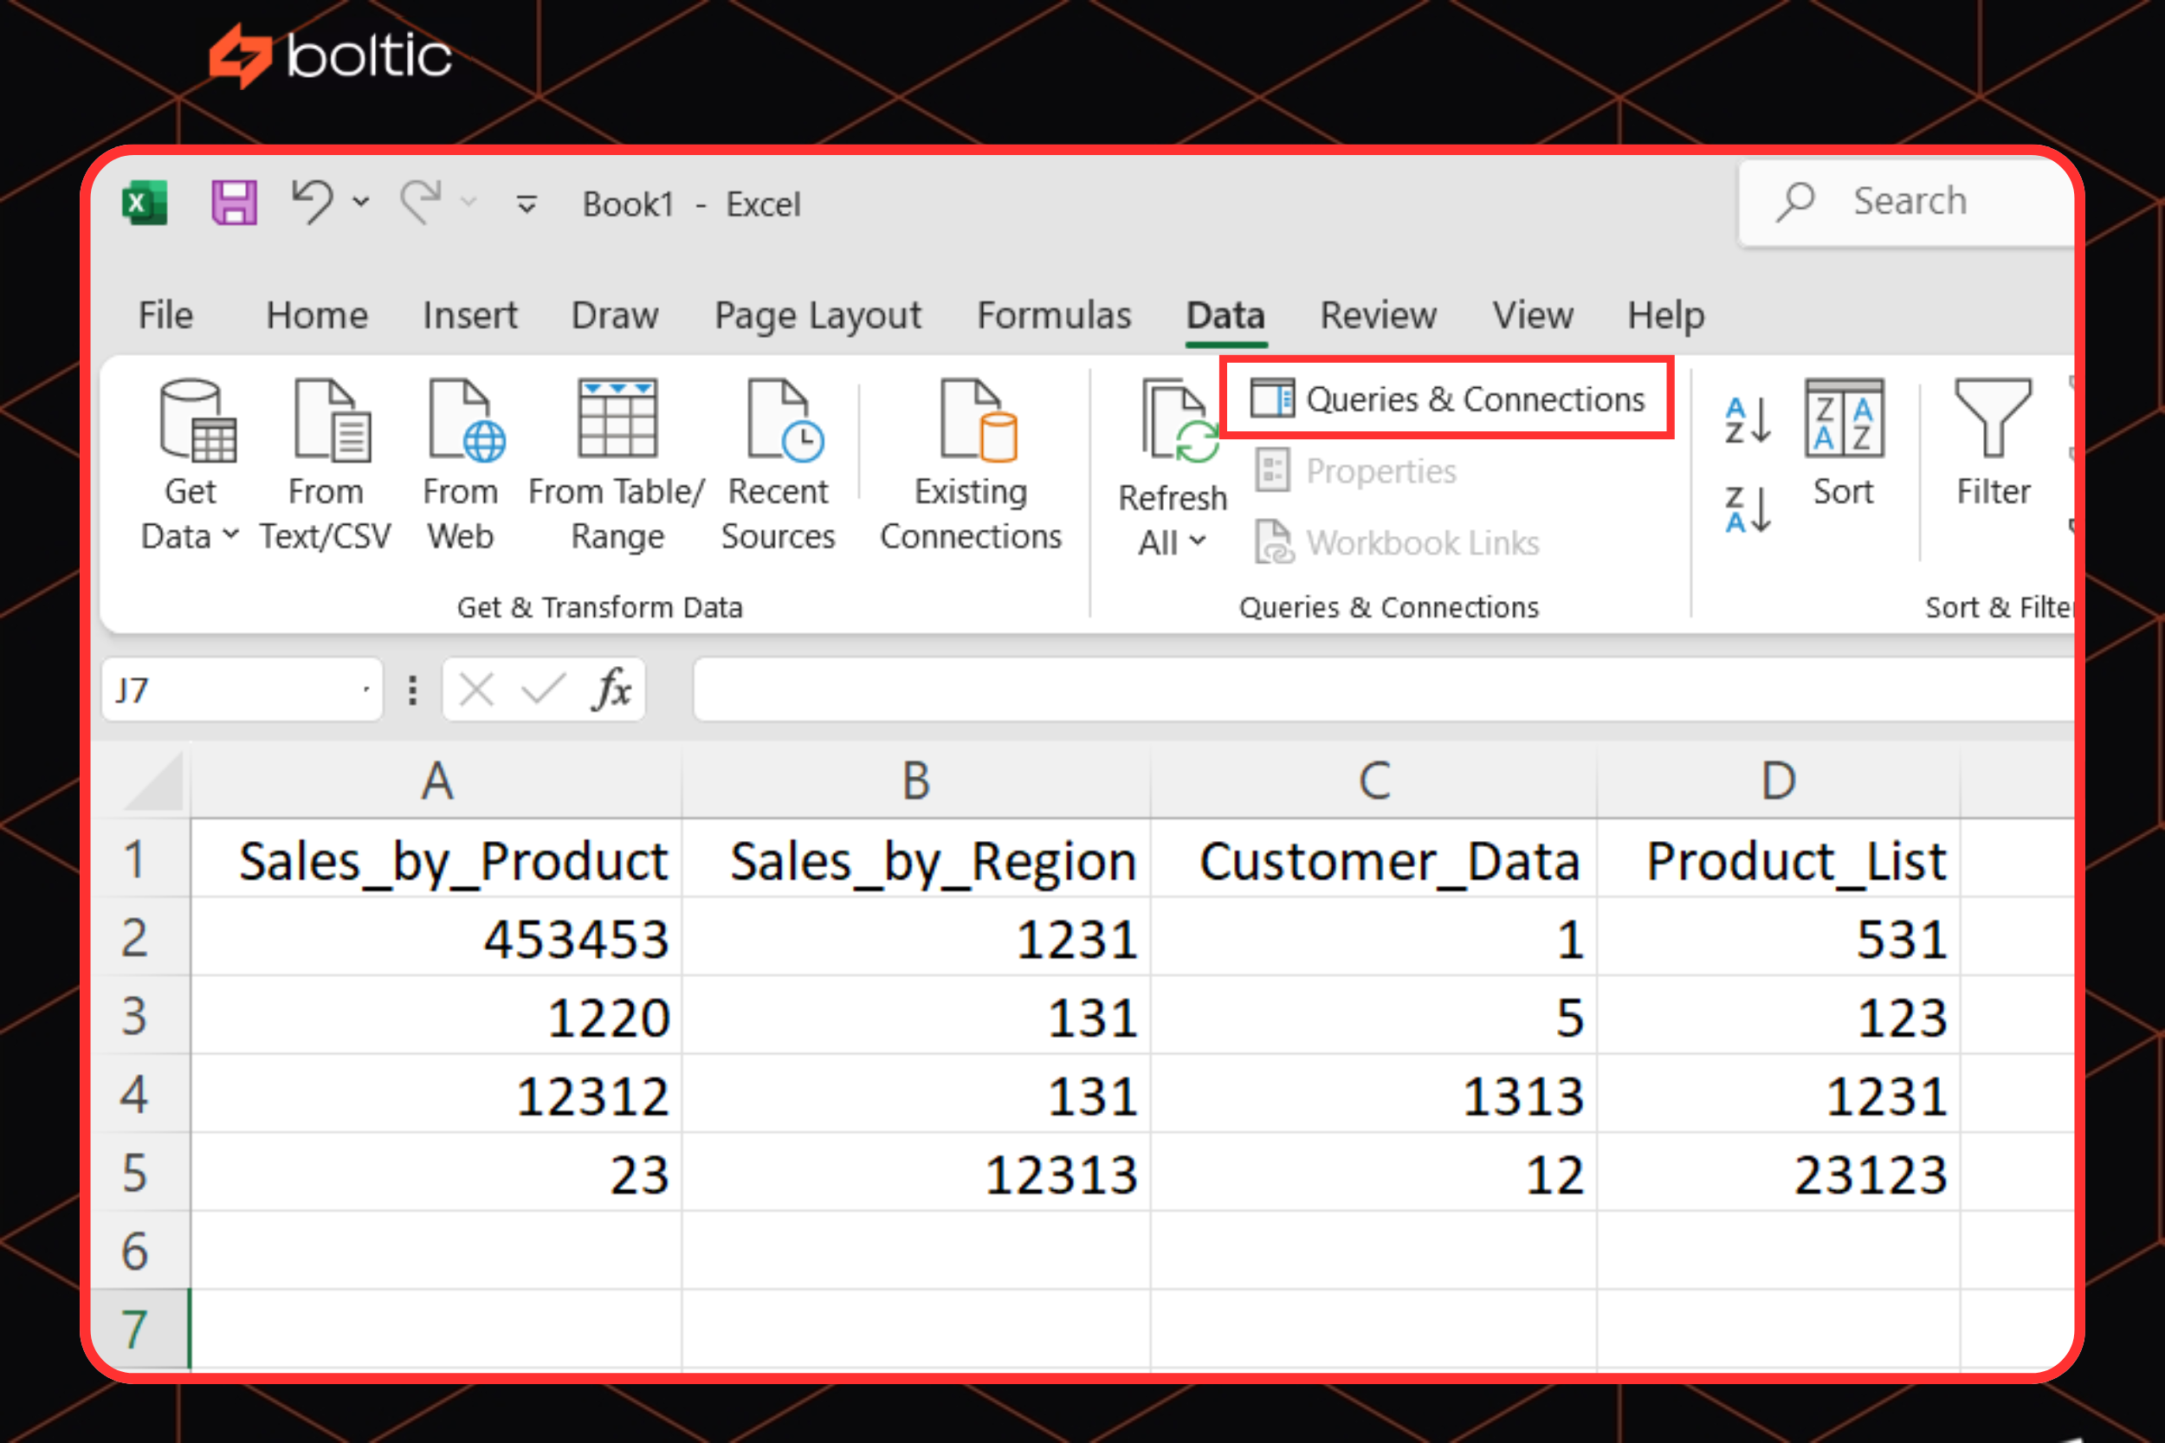The height and width of the screenshot is (1443, 2165).
Task: Click the formula bar options dots
Action: 413,689
